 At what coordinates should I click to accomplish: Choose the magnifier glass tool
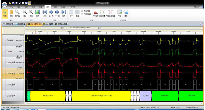point(17,13)
